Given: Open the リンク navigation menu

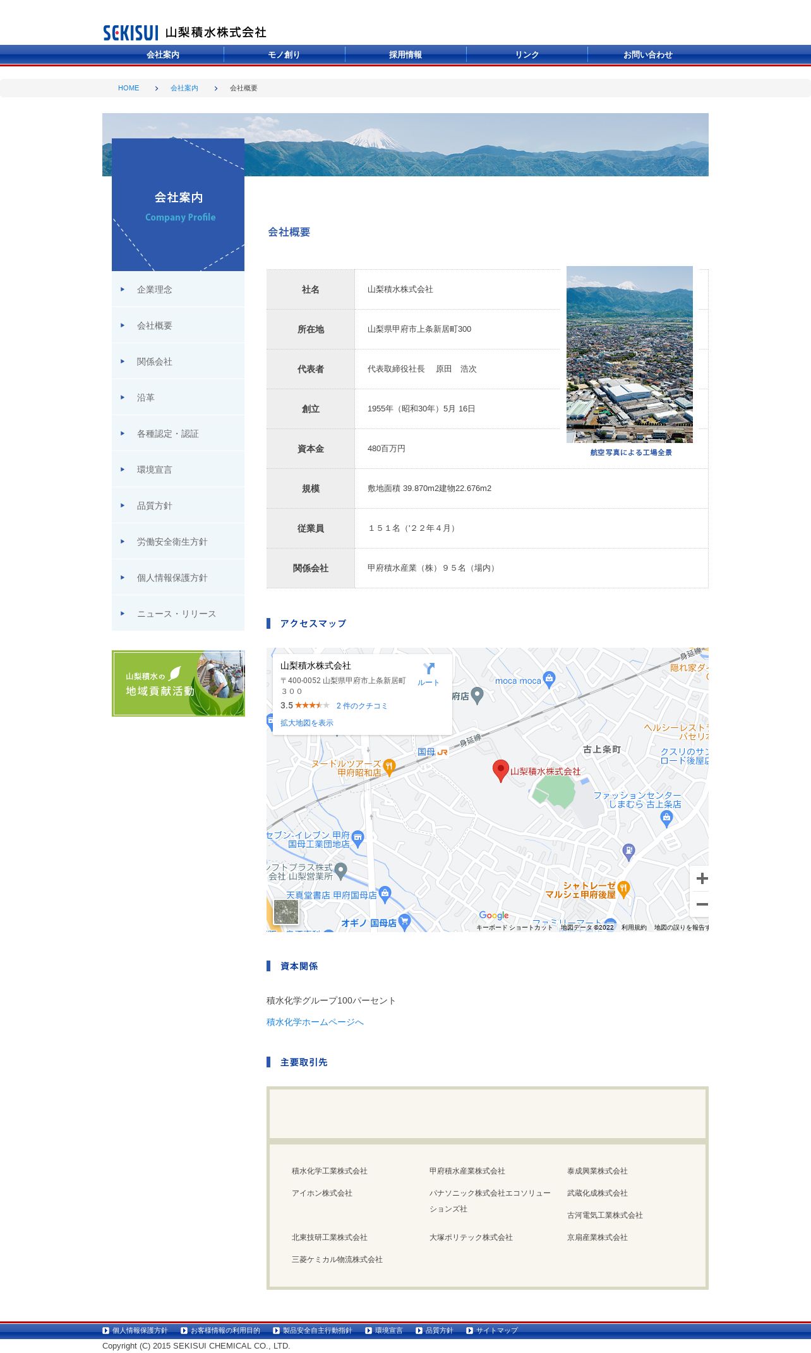Looking at the screenshot, I should [527, 55].
